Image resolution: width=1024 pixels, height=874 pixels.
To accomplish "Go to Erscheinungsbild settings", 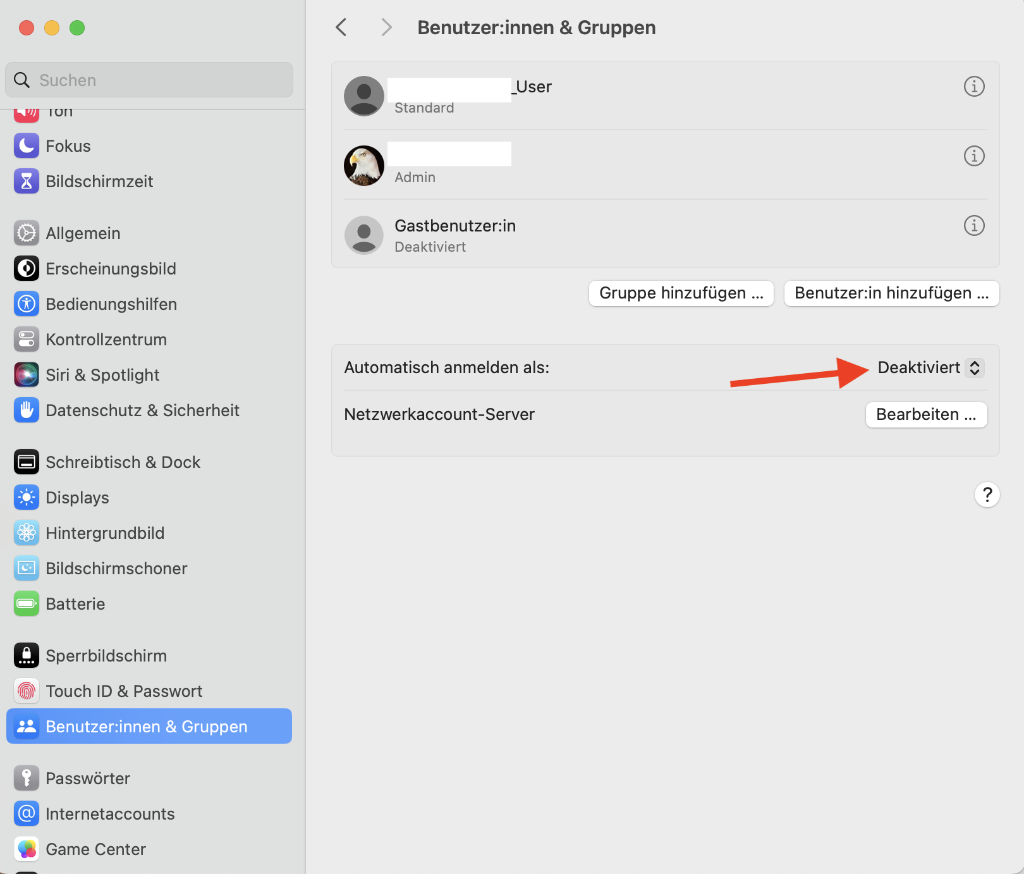I will 149,269.
